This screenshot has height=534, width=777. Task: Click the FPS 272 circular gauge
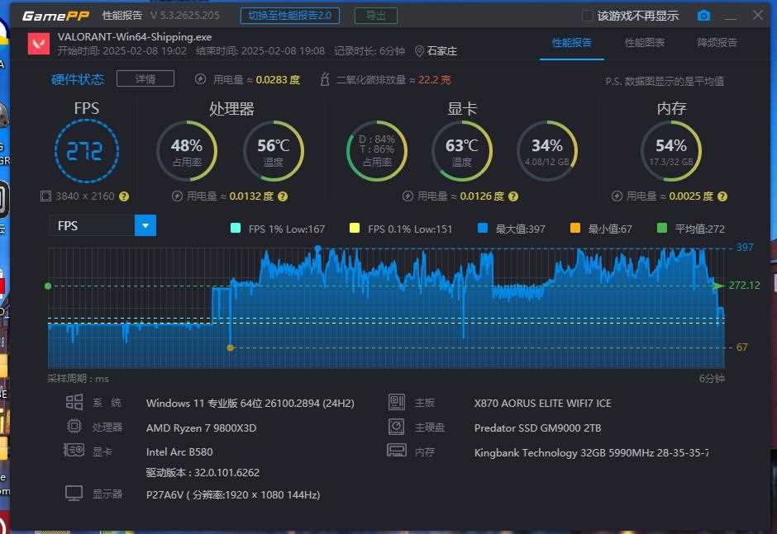[87, 151]
